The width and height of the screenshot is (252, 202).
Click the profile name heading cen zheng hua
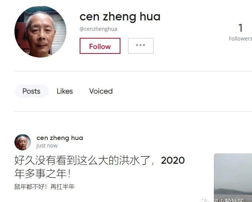120,17
